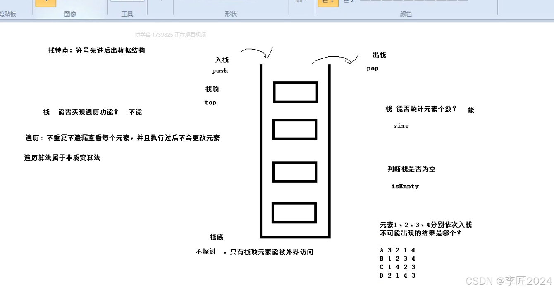The image size is (554, 290).
Task: Click the 颜色 1 button in ribbon
Action: [x=328, y=3]
